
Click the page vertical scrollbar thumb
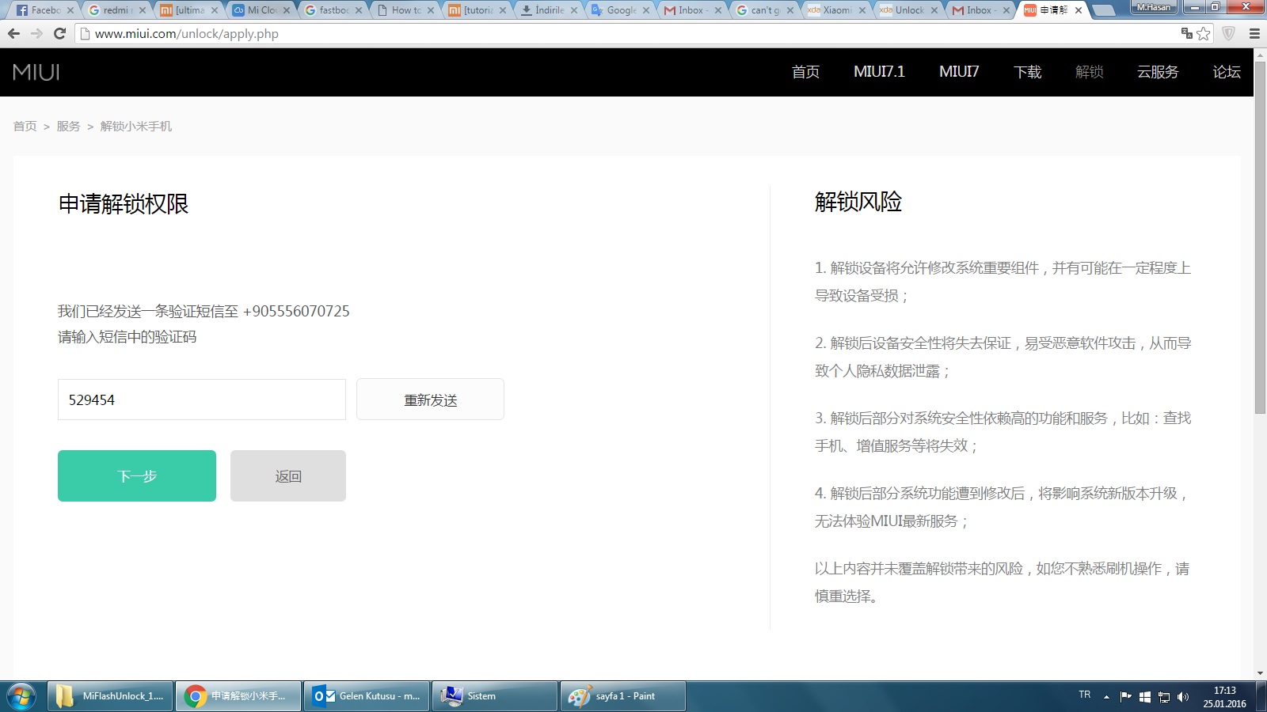click(1260, 237)
